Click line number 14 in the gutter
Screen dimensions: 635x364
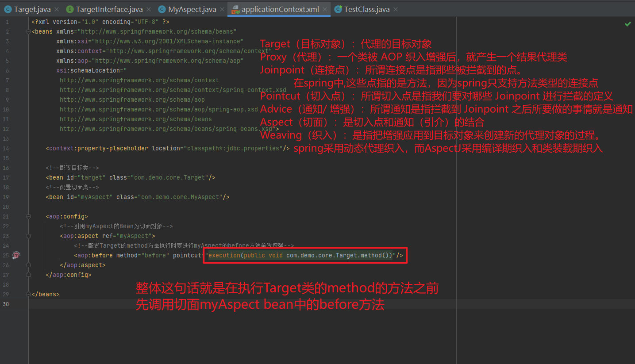tap(5, 148)
